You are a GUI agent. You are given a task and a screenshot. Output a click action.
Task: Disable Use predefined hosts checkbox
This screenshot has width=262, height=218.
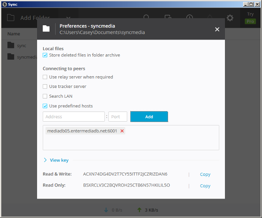click(45, 106)
